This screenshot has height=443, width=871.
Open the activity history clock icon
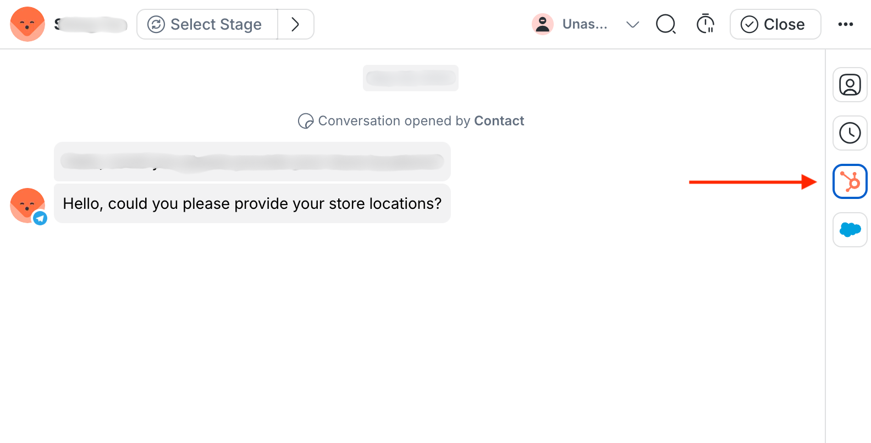[x=850, y=133]
